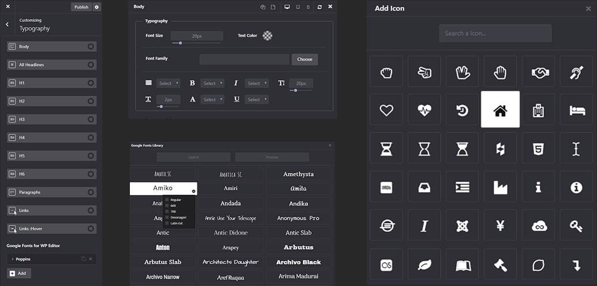Check the Regular font variant checkbox
Viewport: 597px width, 286px height.
click(167, 200)
